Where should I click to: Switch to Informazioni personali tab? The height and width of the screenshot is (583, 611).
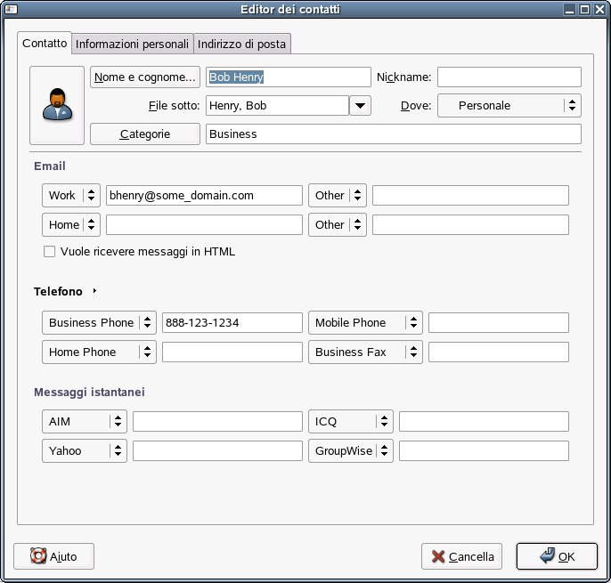(x=132, y=44)
